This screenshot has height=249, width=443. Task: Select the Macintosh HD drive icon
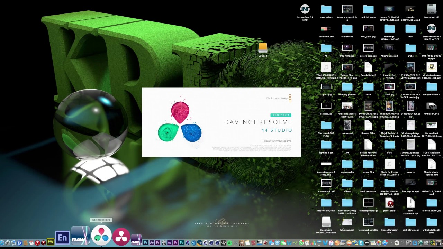pos(432,12)
